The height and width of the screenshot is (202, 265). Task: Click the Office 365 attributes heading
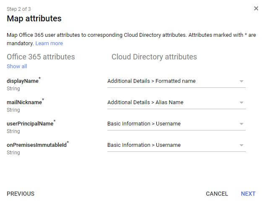[41, 57]
